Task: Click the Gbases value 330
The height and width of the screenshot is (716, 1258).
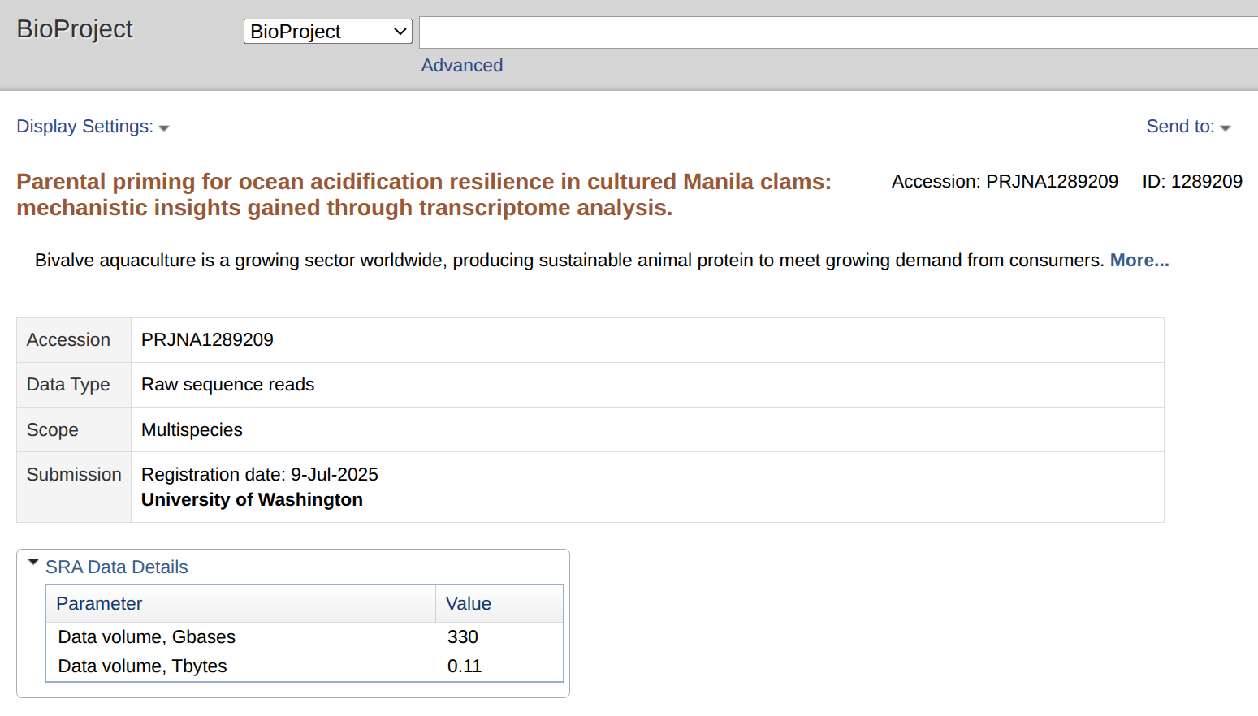Action: click(461, 637)
